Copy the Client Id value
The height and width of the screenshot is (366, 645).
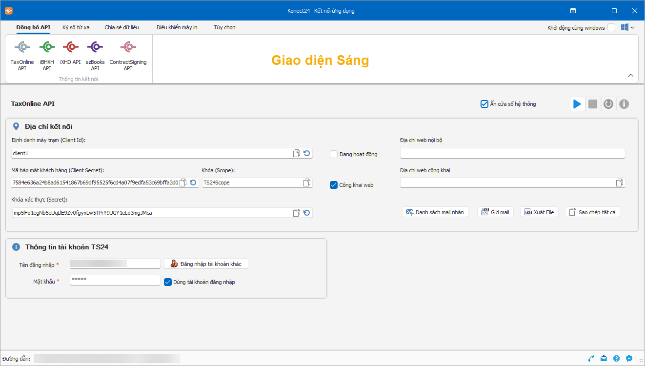(297, 153)
